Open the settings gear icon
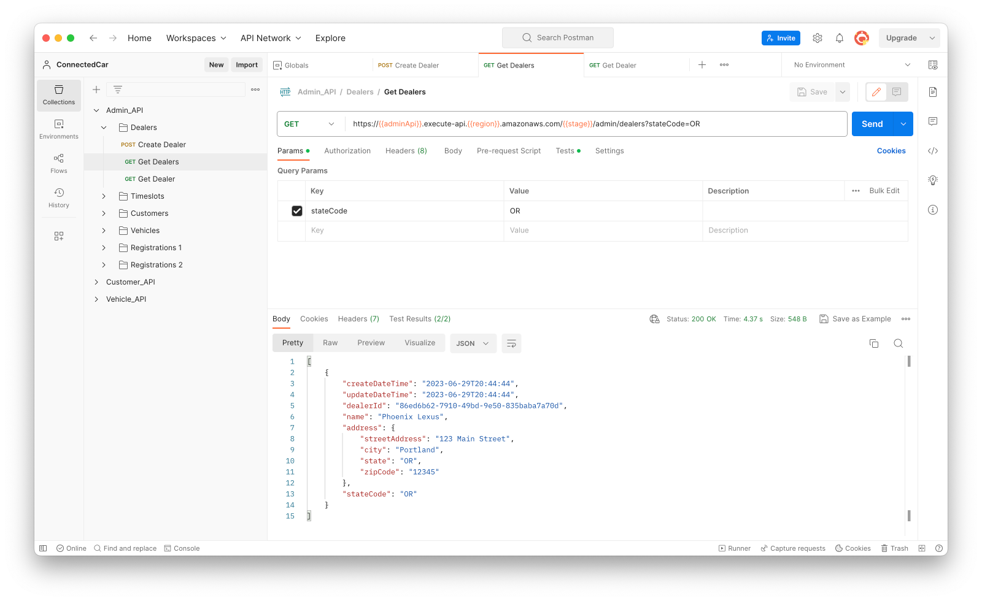 (818, 38)
